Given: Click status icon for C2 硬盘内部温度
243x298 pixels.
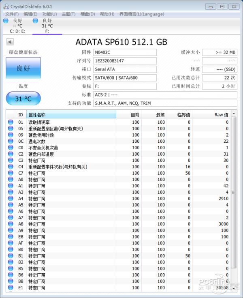Looking at the screenshot, I should 11,154.
